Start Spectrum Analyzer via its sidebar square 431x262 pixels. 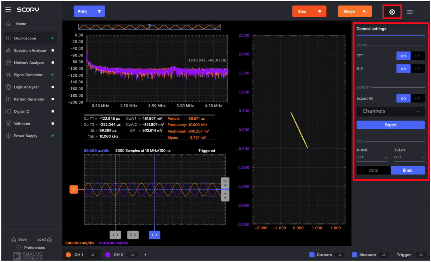(53, 51)
